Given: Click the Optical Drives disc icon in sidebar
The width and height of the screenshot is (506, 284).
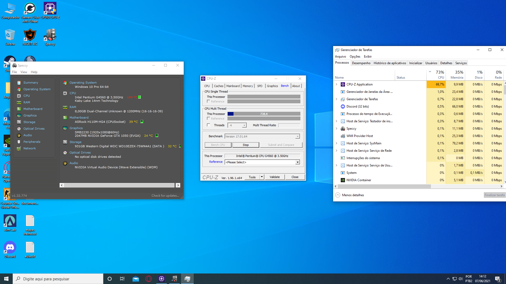Looking at the screenshot, I should [19, 129].
